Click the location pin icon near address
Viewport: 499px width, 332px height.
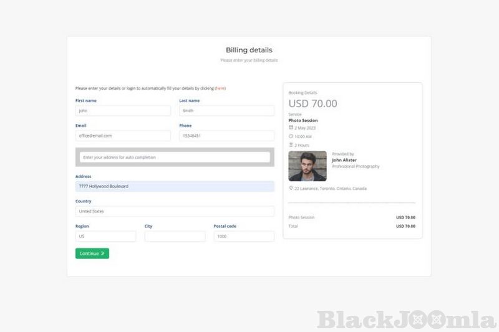click(291, 188)
